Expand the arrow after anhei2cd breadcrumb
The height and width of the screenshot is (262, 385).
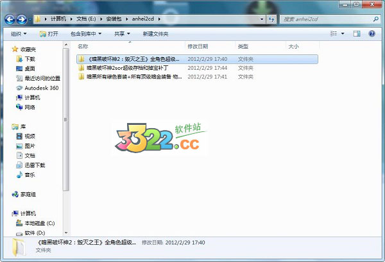click(159, 19)
